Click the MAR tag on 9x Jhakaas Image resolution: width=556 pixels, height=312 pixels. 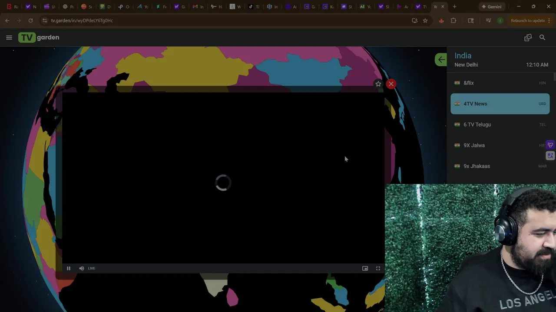tap(542, 166)
